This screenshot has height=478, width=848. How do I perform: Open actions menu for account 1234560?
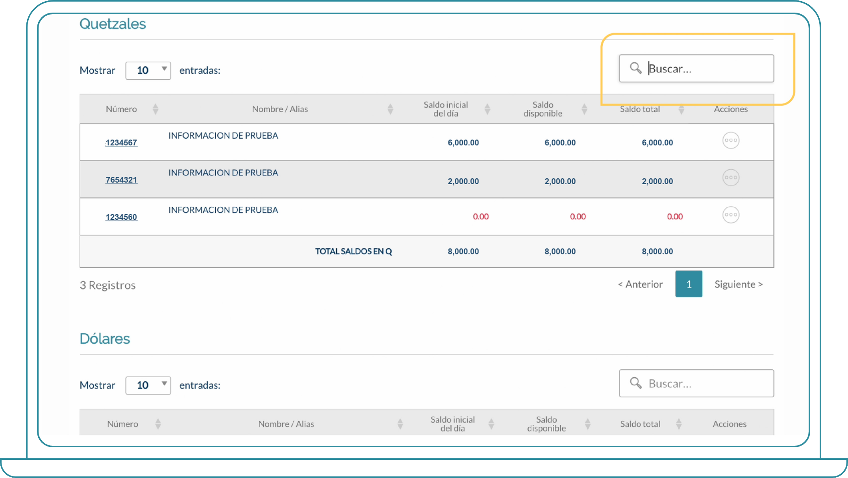(x=731, y=215)
